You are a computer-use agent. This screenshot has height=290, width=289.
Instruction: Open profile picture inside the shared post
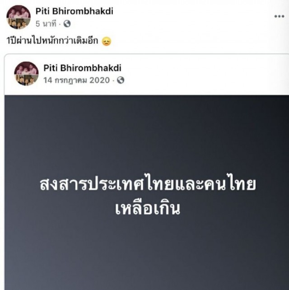(27, 74)
